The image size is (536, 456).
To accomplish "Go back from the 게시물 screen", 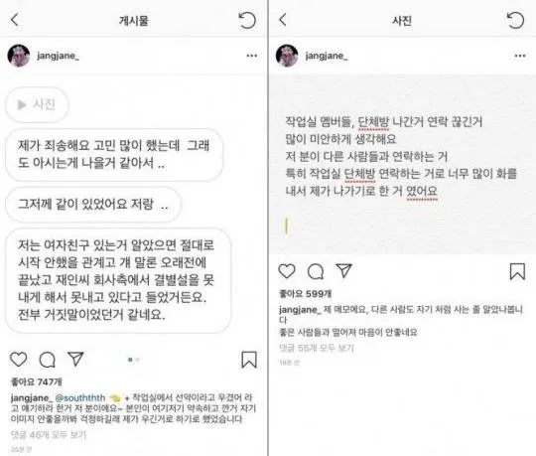I will (x=15, y=20).
